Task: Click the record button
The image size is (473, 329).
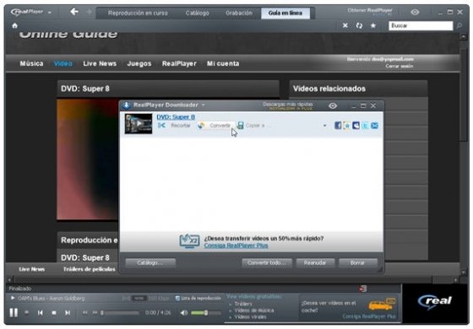Action: 27,312
